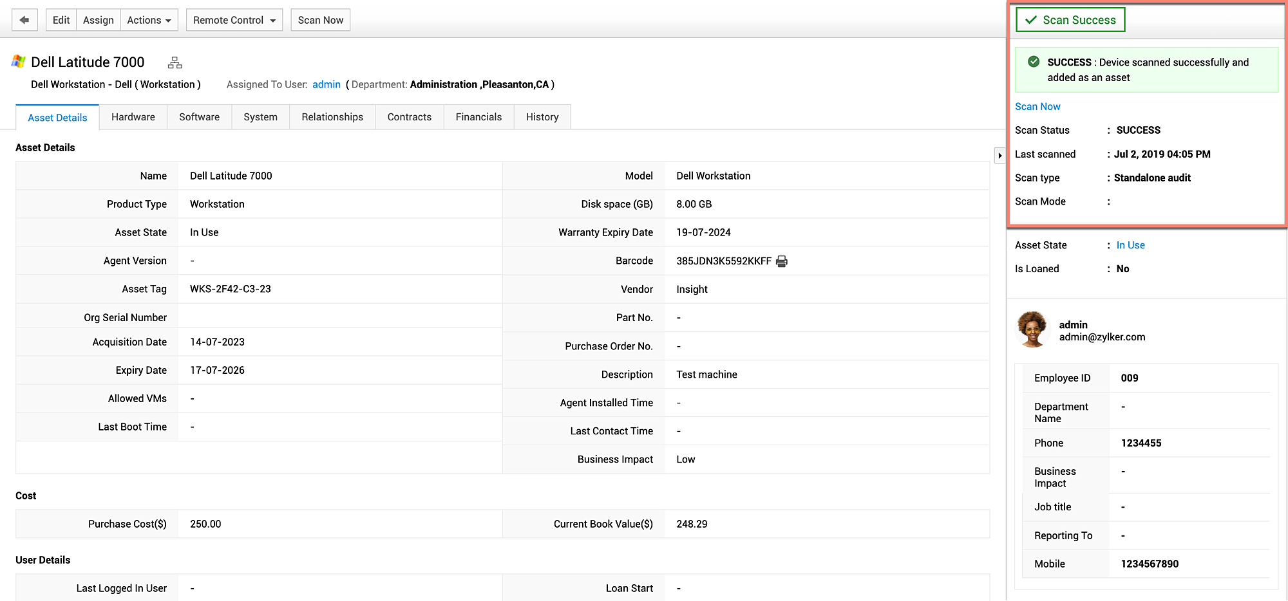Open the admin assigned user link
The width and height of the screenshot is (1288, 601).
326,85
